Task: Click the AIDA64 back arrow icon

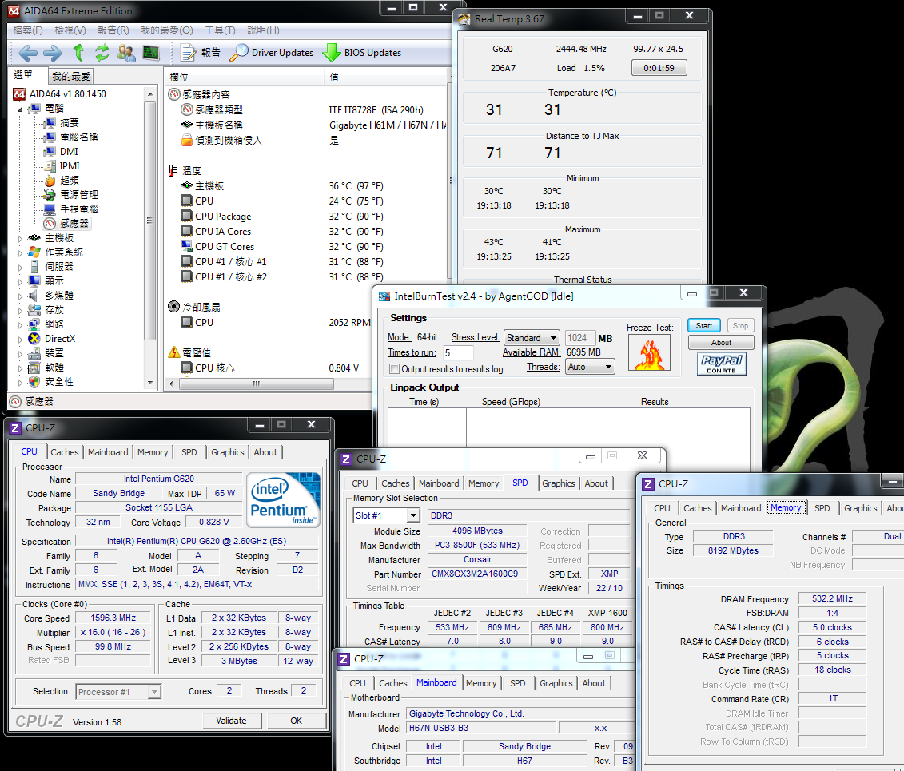Action: (x=28, y=53)
